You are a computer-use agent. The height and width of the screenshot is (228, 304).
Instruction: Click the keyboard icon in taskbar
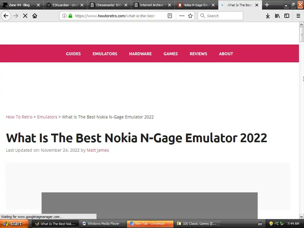point(260,224)
